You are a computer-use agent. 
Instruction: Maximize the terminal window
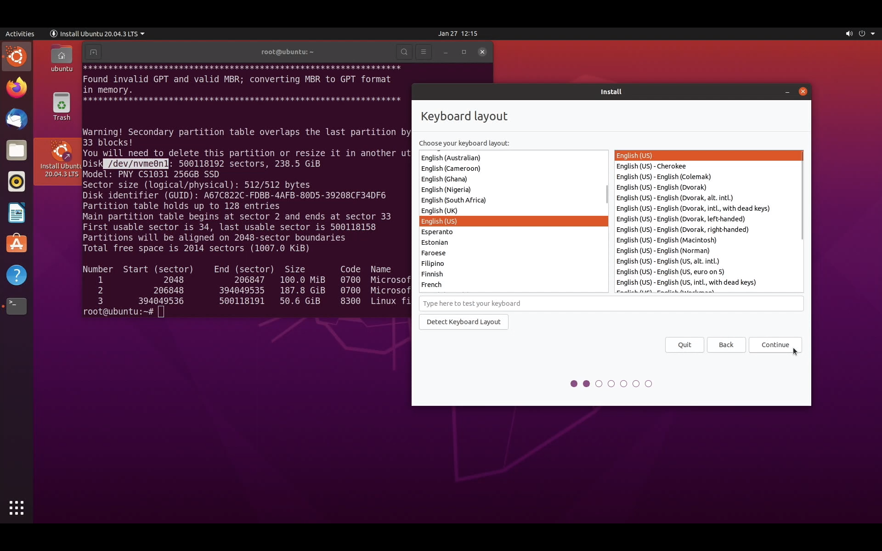coord(464,52)
